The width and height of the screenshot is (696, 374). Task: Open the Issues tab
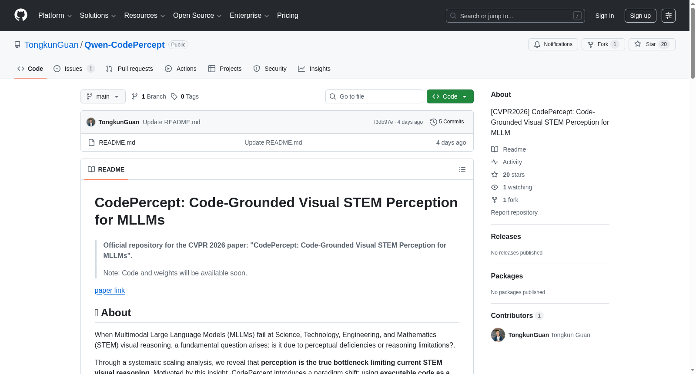point(74,69)
